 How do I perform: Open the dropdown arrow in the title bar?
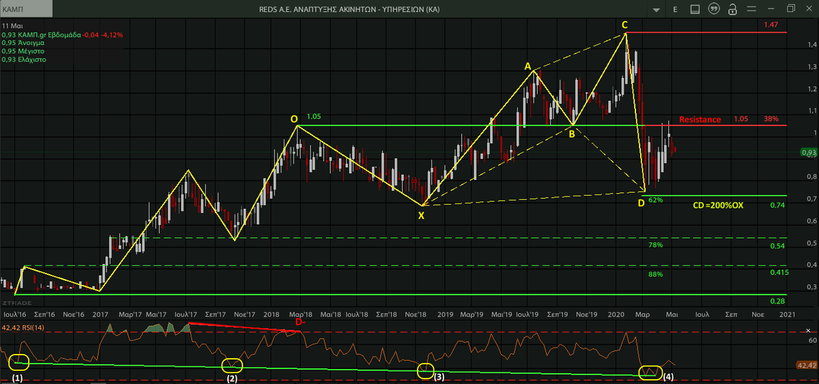click(x=655, y=10)
